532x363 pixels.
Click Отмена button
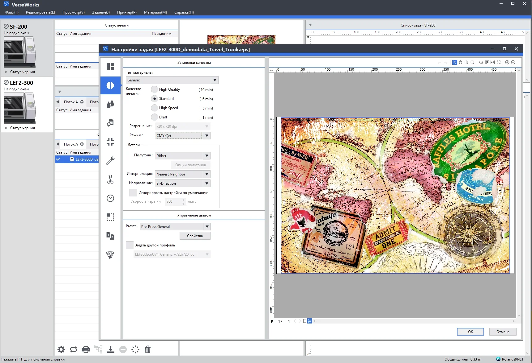503,332
